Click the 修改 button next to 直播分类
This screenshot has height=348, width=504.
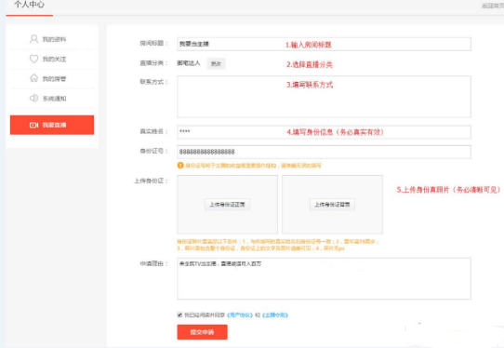point(216,63)
